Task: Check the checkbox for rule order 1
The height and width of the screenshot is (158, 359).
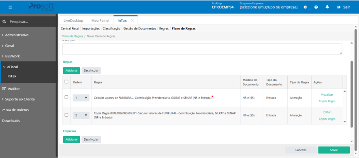Action: tap(66, 97)
